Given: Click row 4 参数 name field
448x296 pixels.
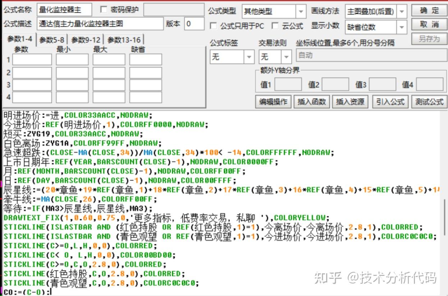Looking at the screenshot, I should coord(32,97).
